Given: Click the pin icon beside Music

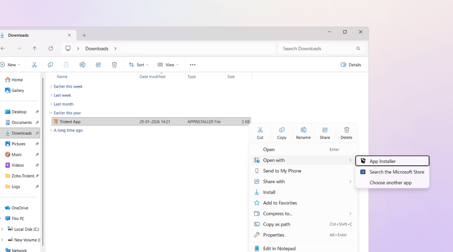Looking at the screenshot, I should pos(37,155).
